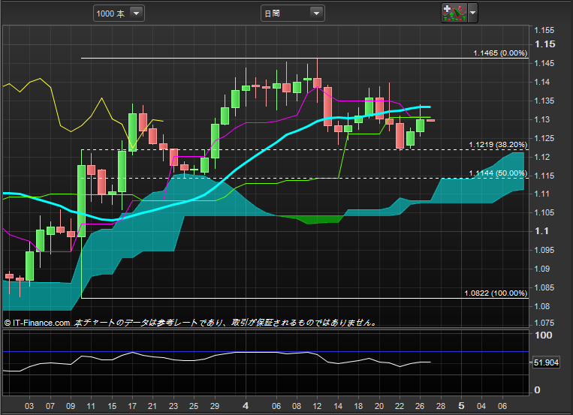Viewport: 573px width, 415px height.
Task: Click the 1.145 price axis label
Action: point(544,63)
